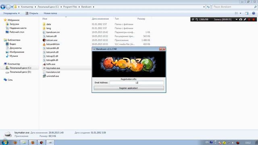This screenshot has width=258, height=145.
Task: Select the bdfix.exe file icon
Action: point(44,64)
